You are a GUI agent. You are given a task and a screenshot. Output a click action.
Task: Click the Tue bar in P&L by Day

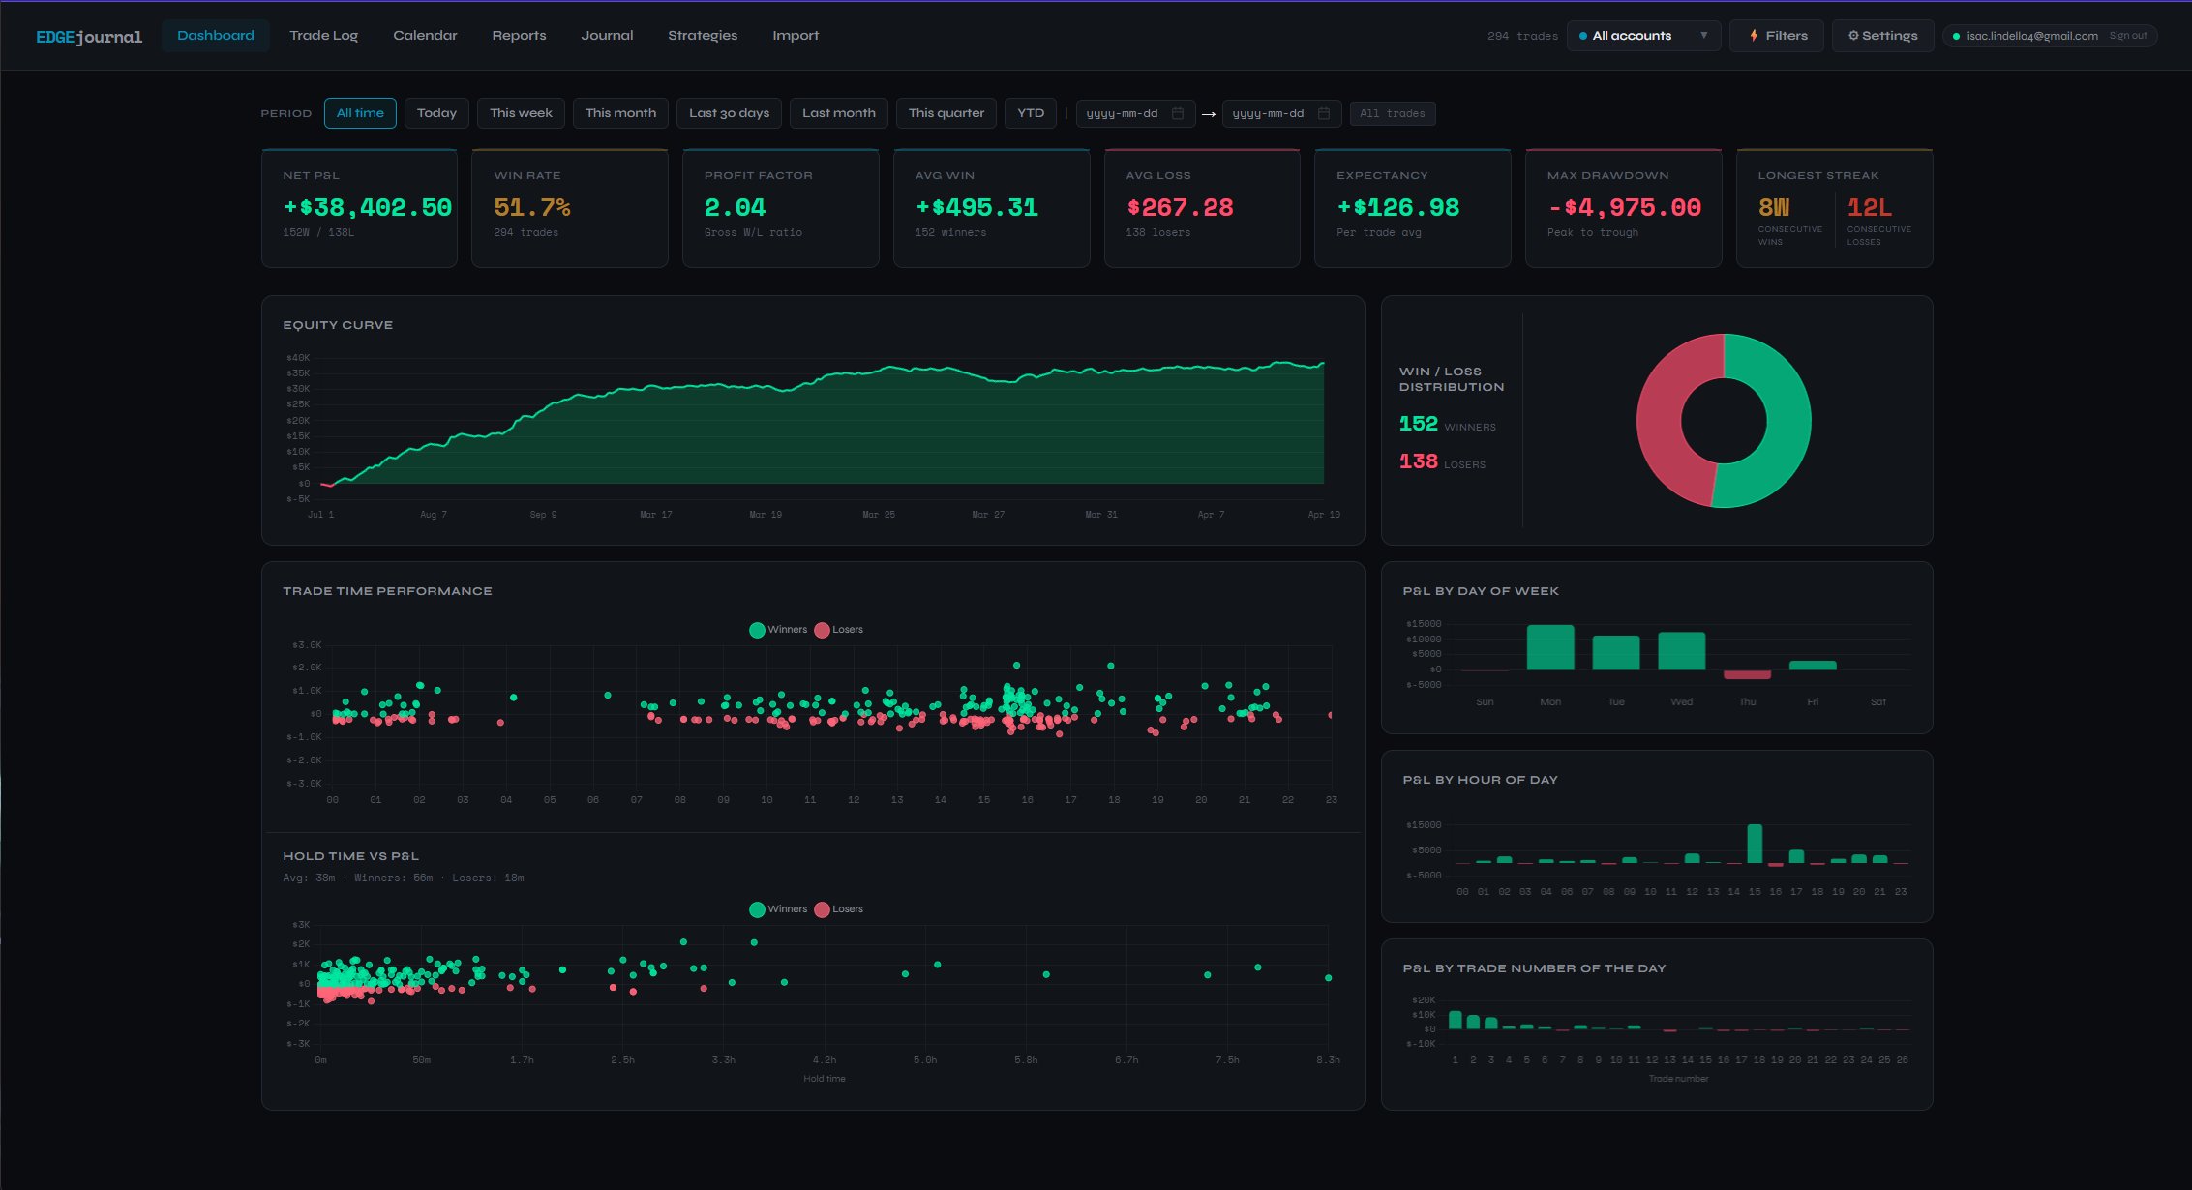pos(1616,653)
